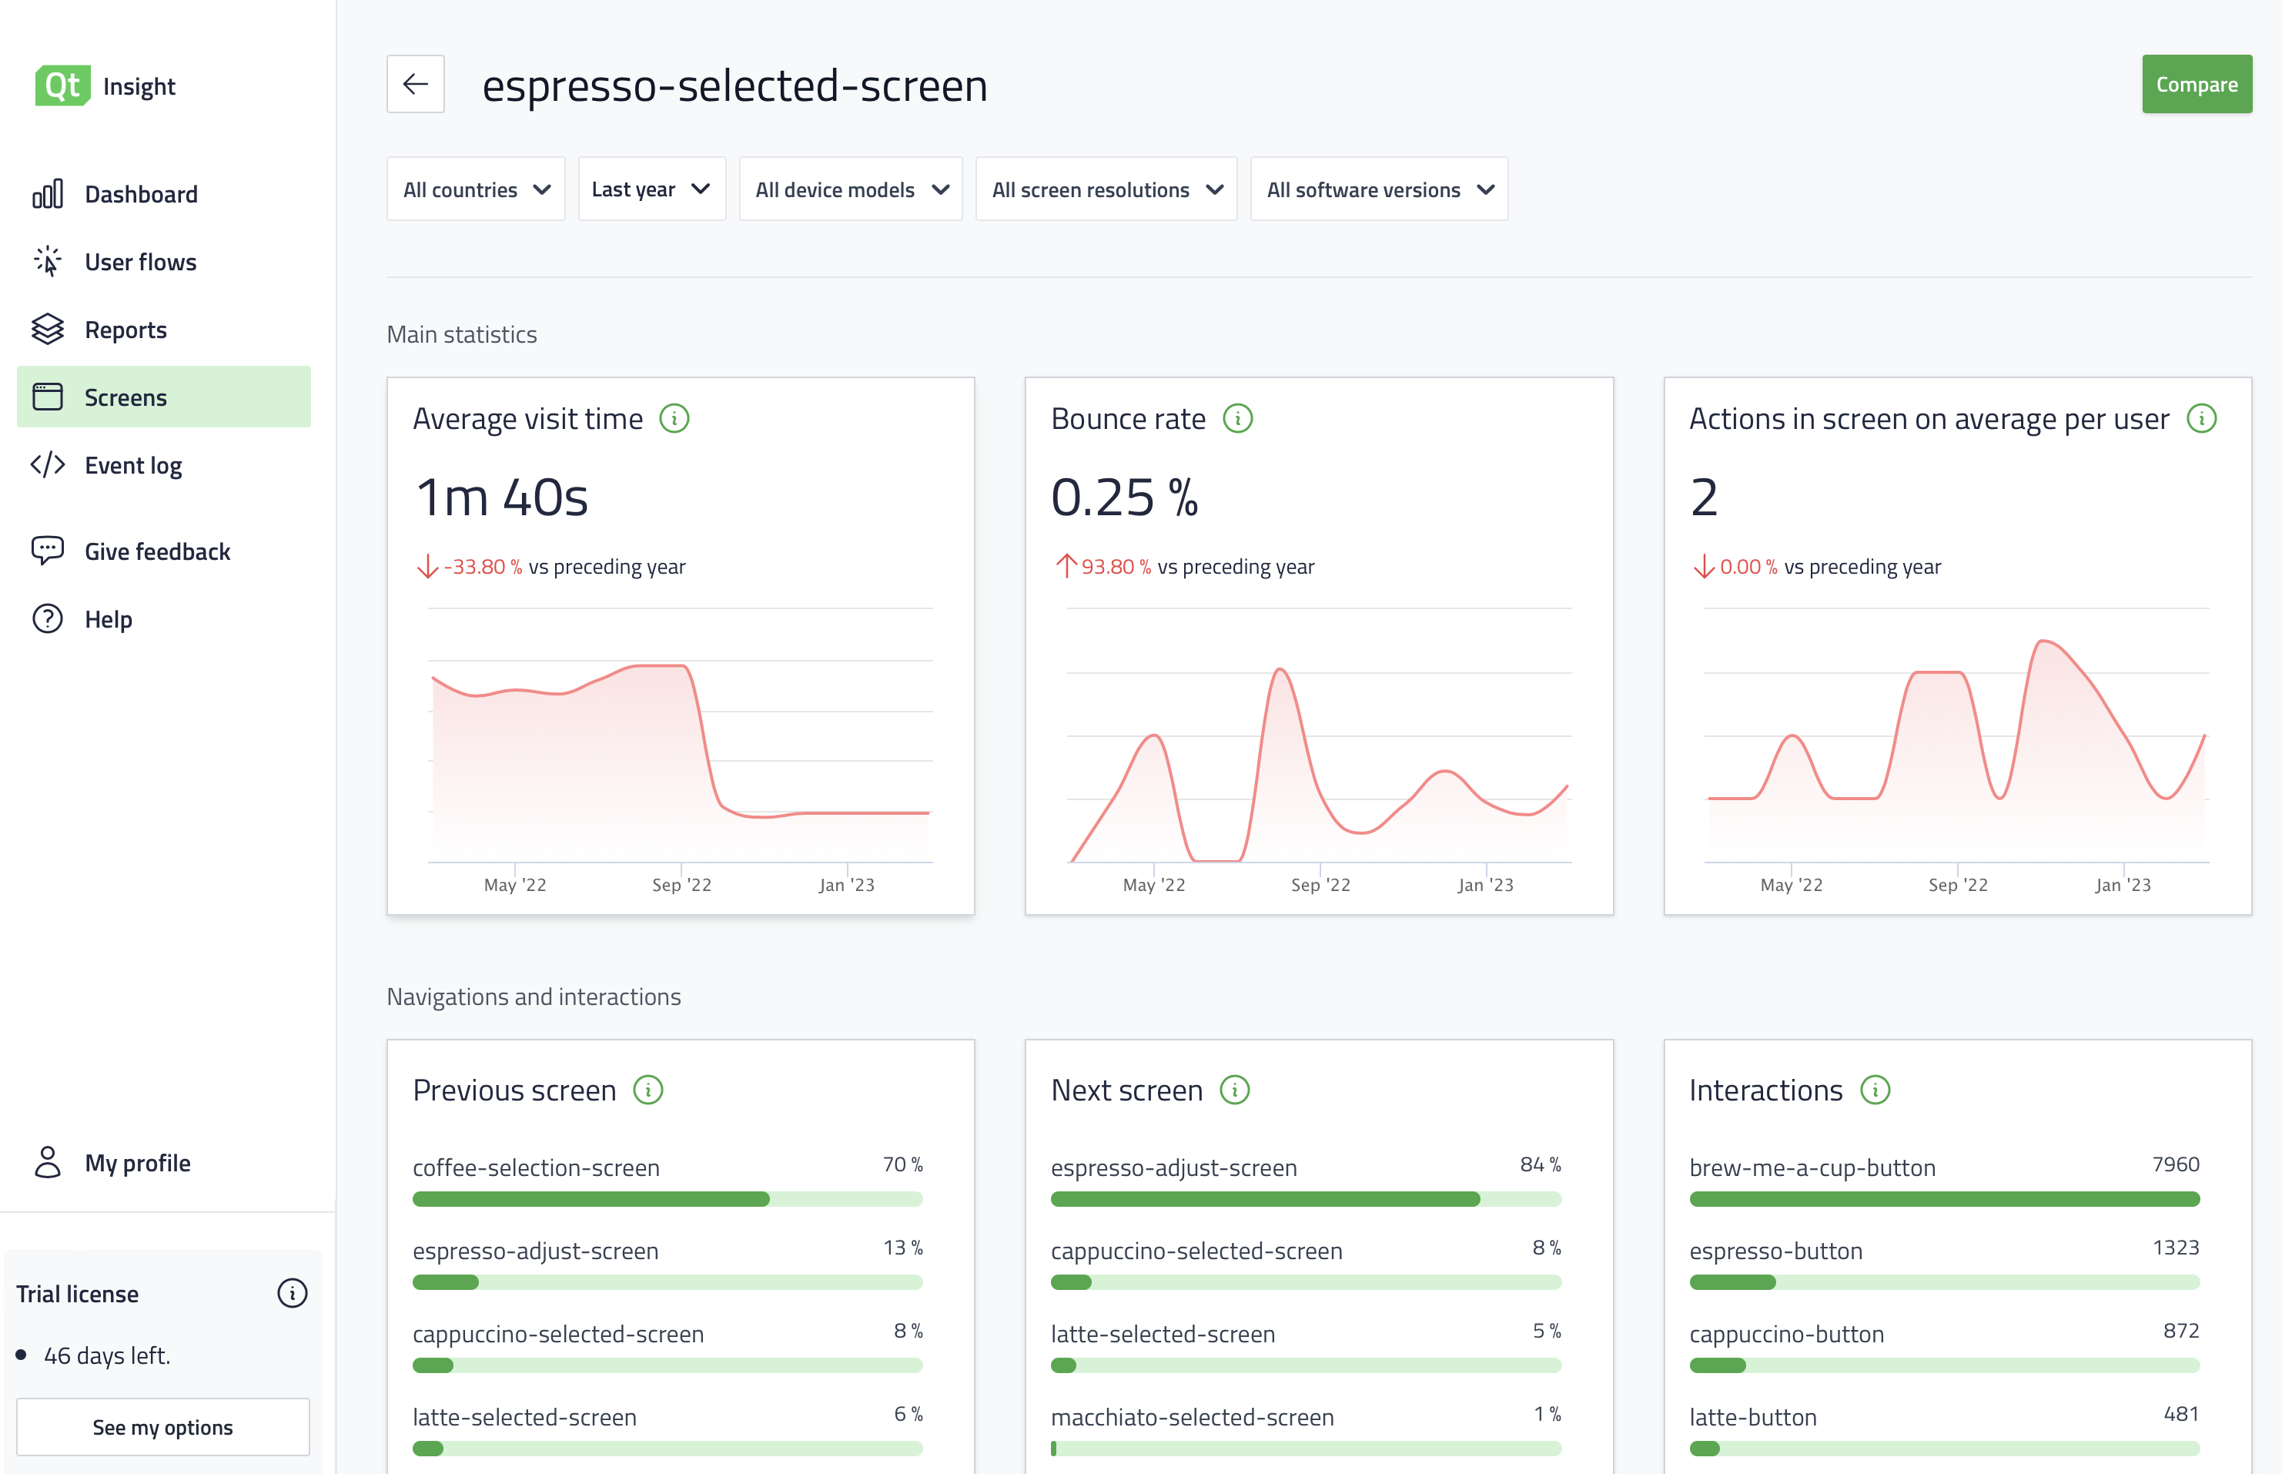Click the Trial license info icon
The width and height of the screenshot is (2282, 1474).
(x=292, y=1293)
